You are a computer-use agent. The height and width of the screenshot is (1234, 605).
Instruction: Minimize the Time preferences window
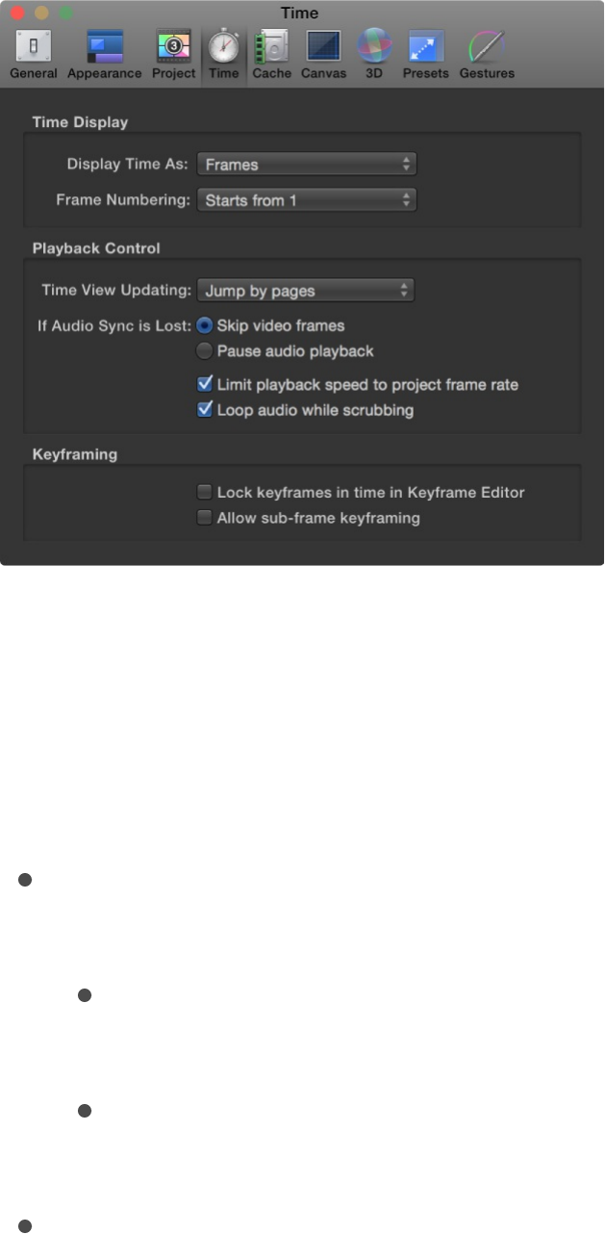41,13
